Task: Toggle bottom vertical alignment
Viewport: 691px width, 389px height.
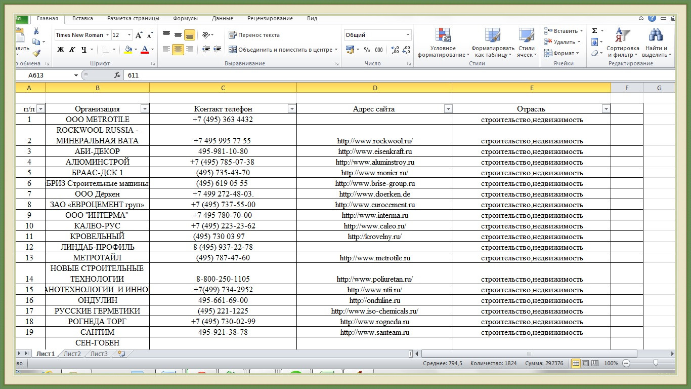Action: tap(190, 35)
